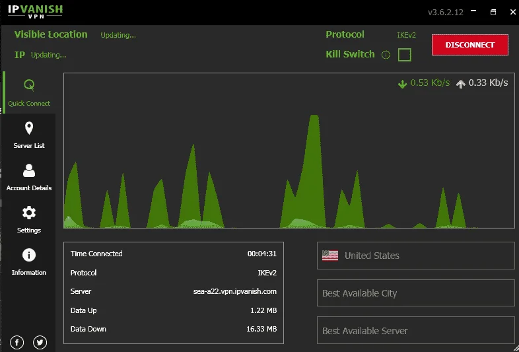Open the Settings gear icon
The image size is (519, 352).
29,213
